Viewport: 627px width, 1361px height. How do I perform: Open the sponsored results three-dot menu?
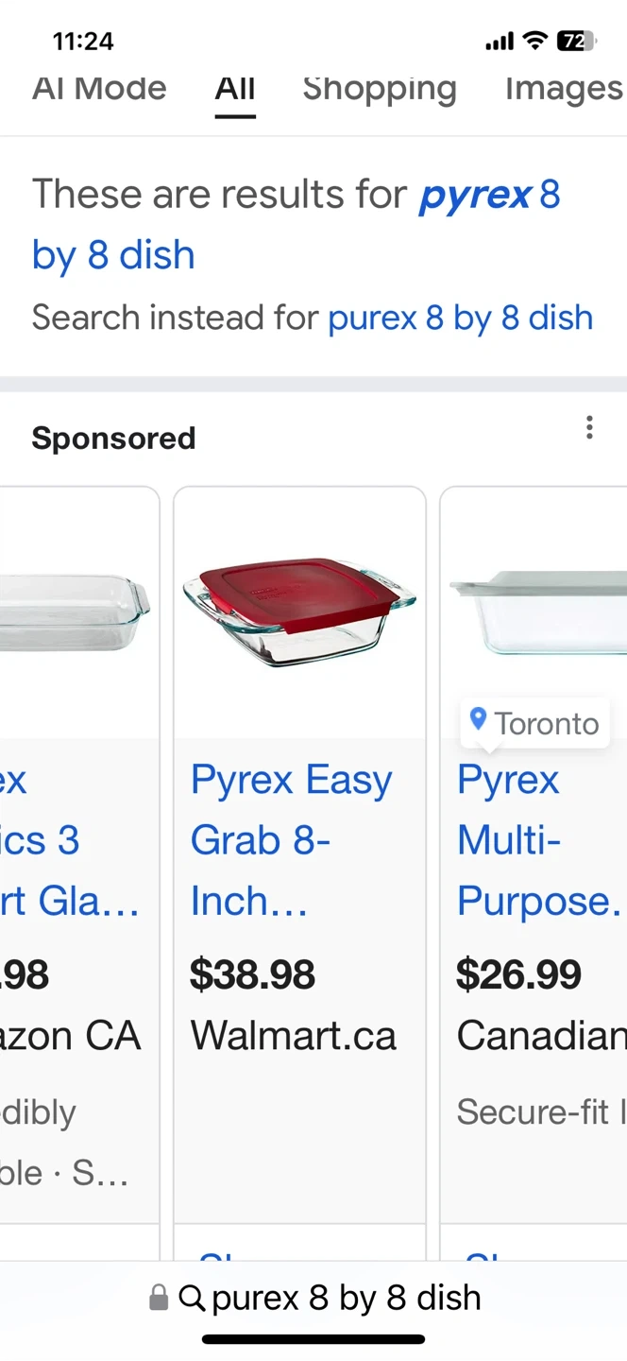[589, 428]
